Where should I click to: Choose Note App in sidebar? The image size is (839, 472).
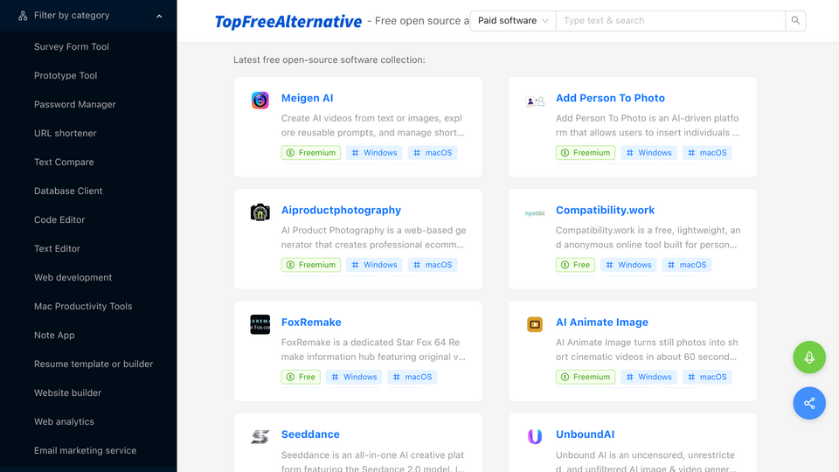[x=54, y=336]
